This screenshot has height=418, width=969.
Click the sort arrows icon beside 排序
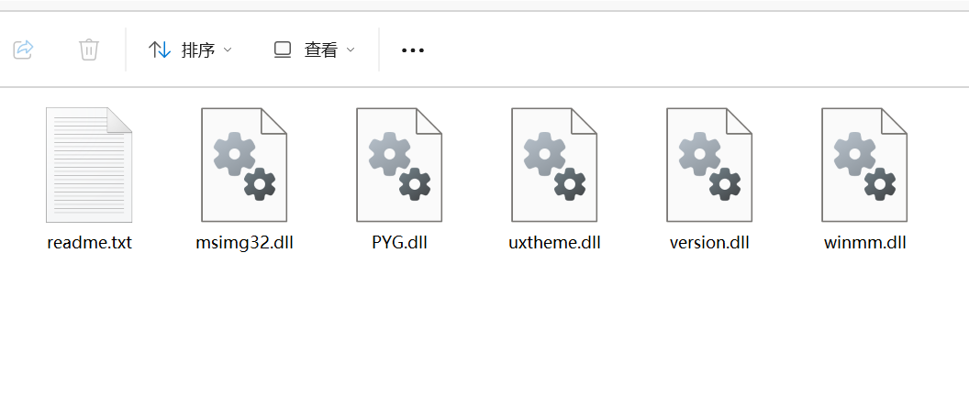click(160, 50)
